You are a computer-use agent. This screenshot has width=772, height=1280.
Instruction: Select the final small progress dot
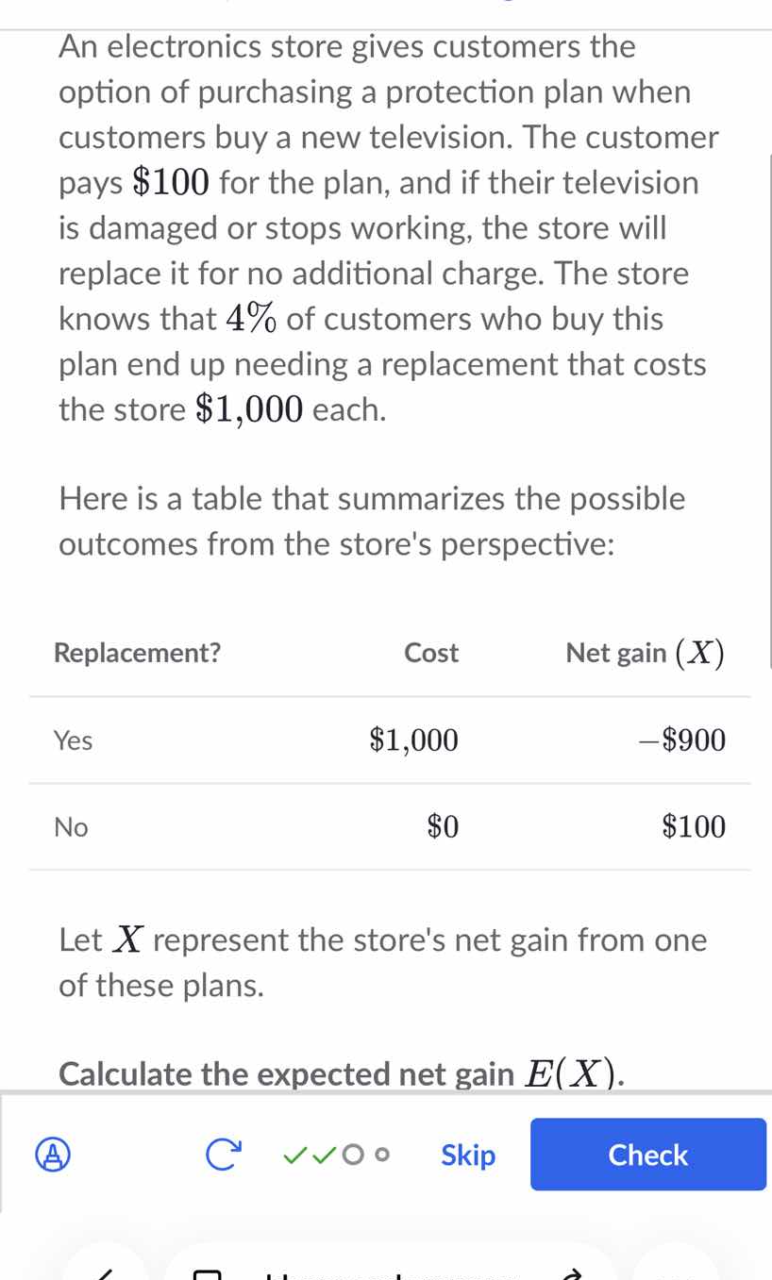pos(380,1155)
